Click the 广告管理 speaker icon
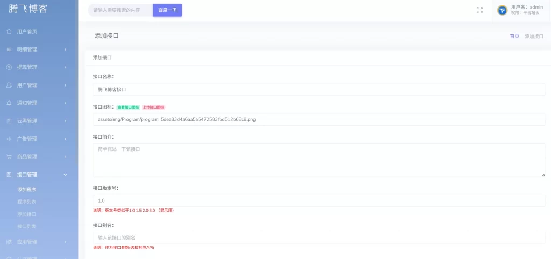 pos(9,139)
